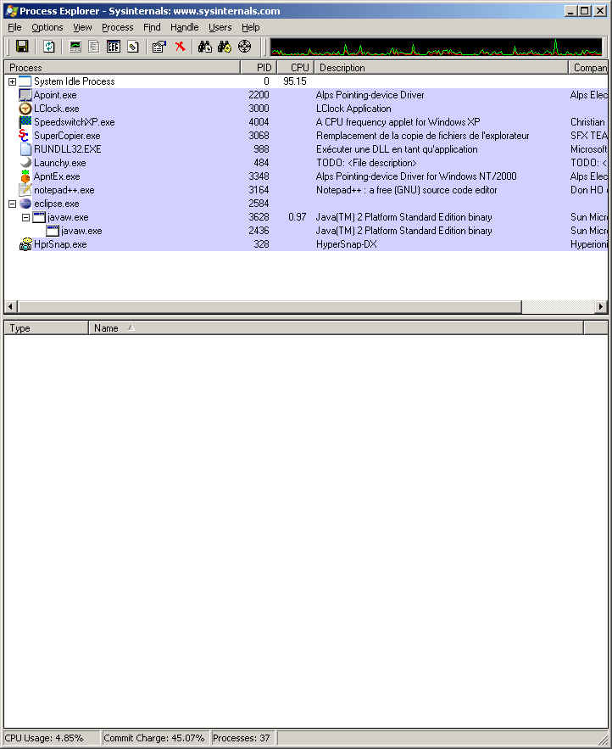
Task: Open System Information graph icon in toolbar
Action: [x=75, y=47]
